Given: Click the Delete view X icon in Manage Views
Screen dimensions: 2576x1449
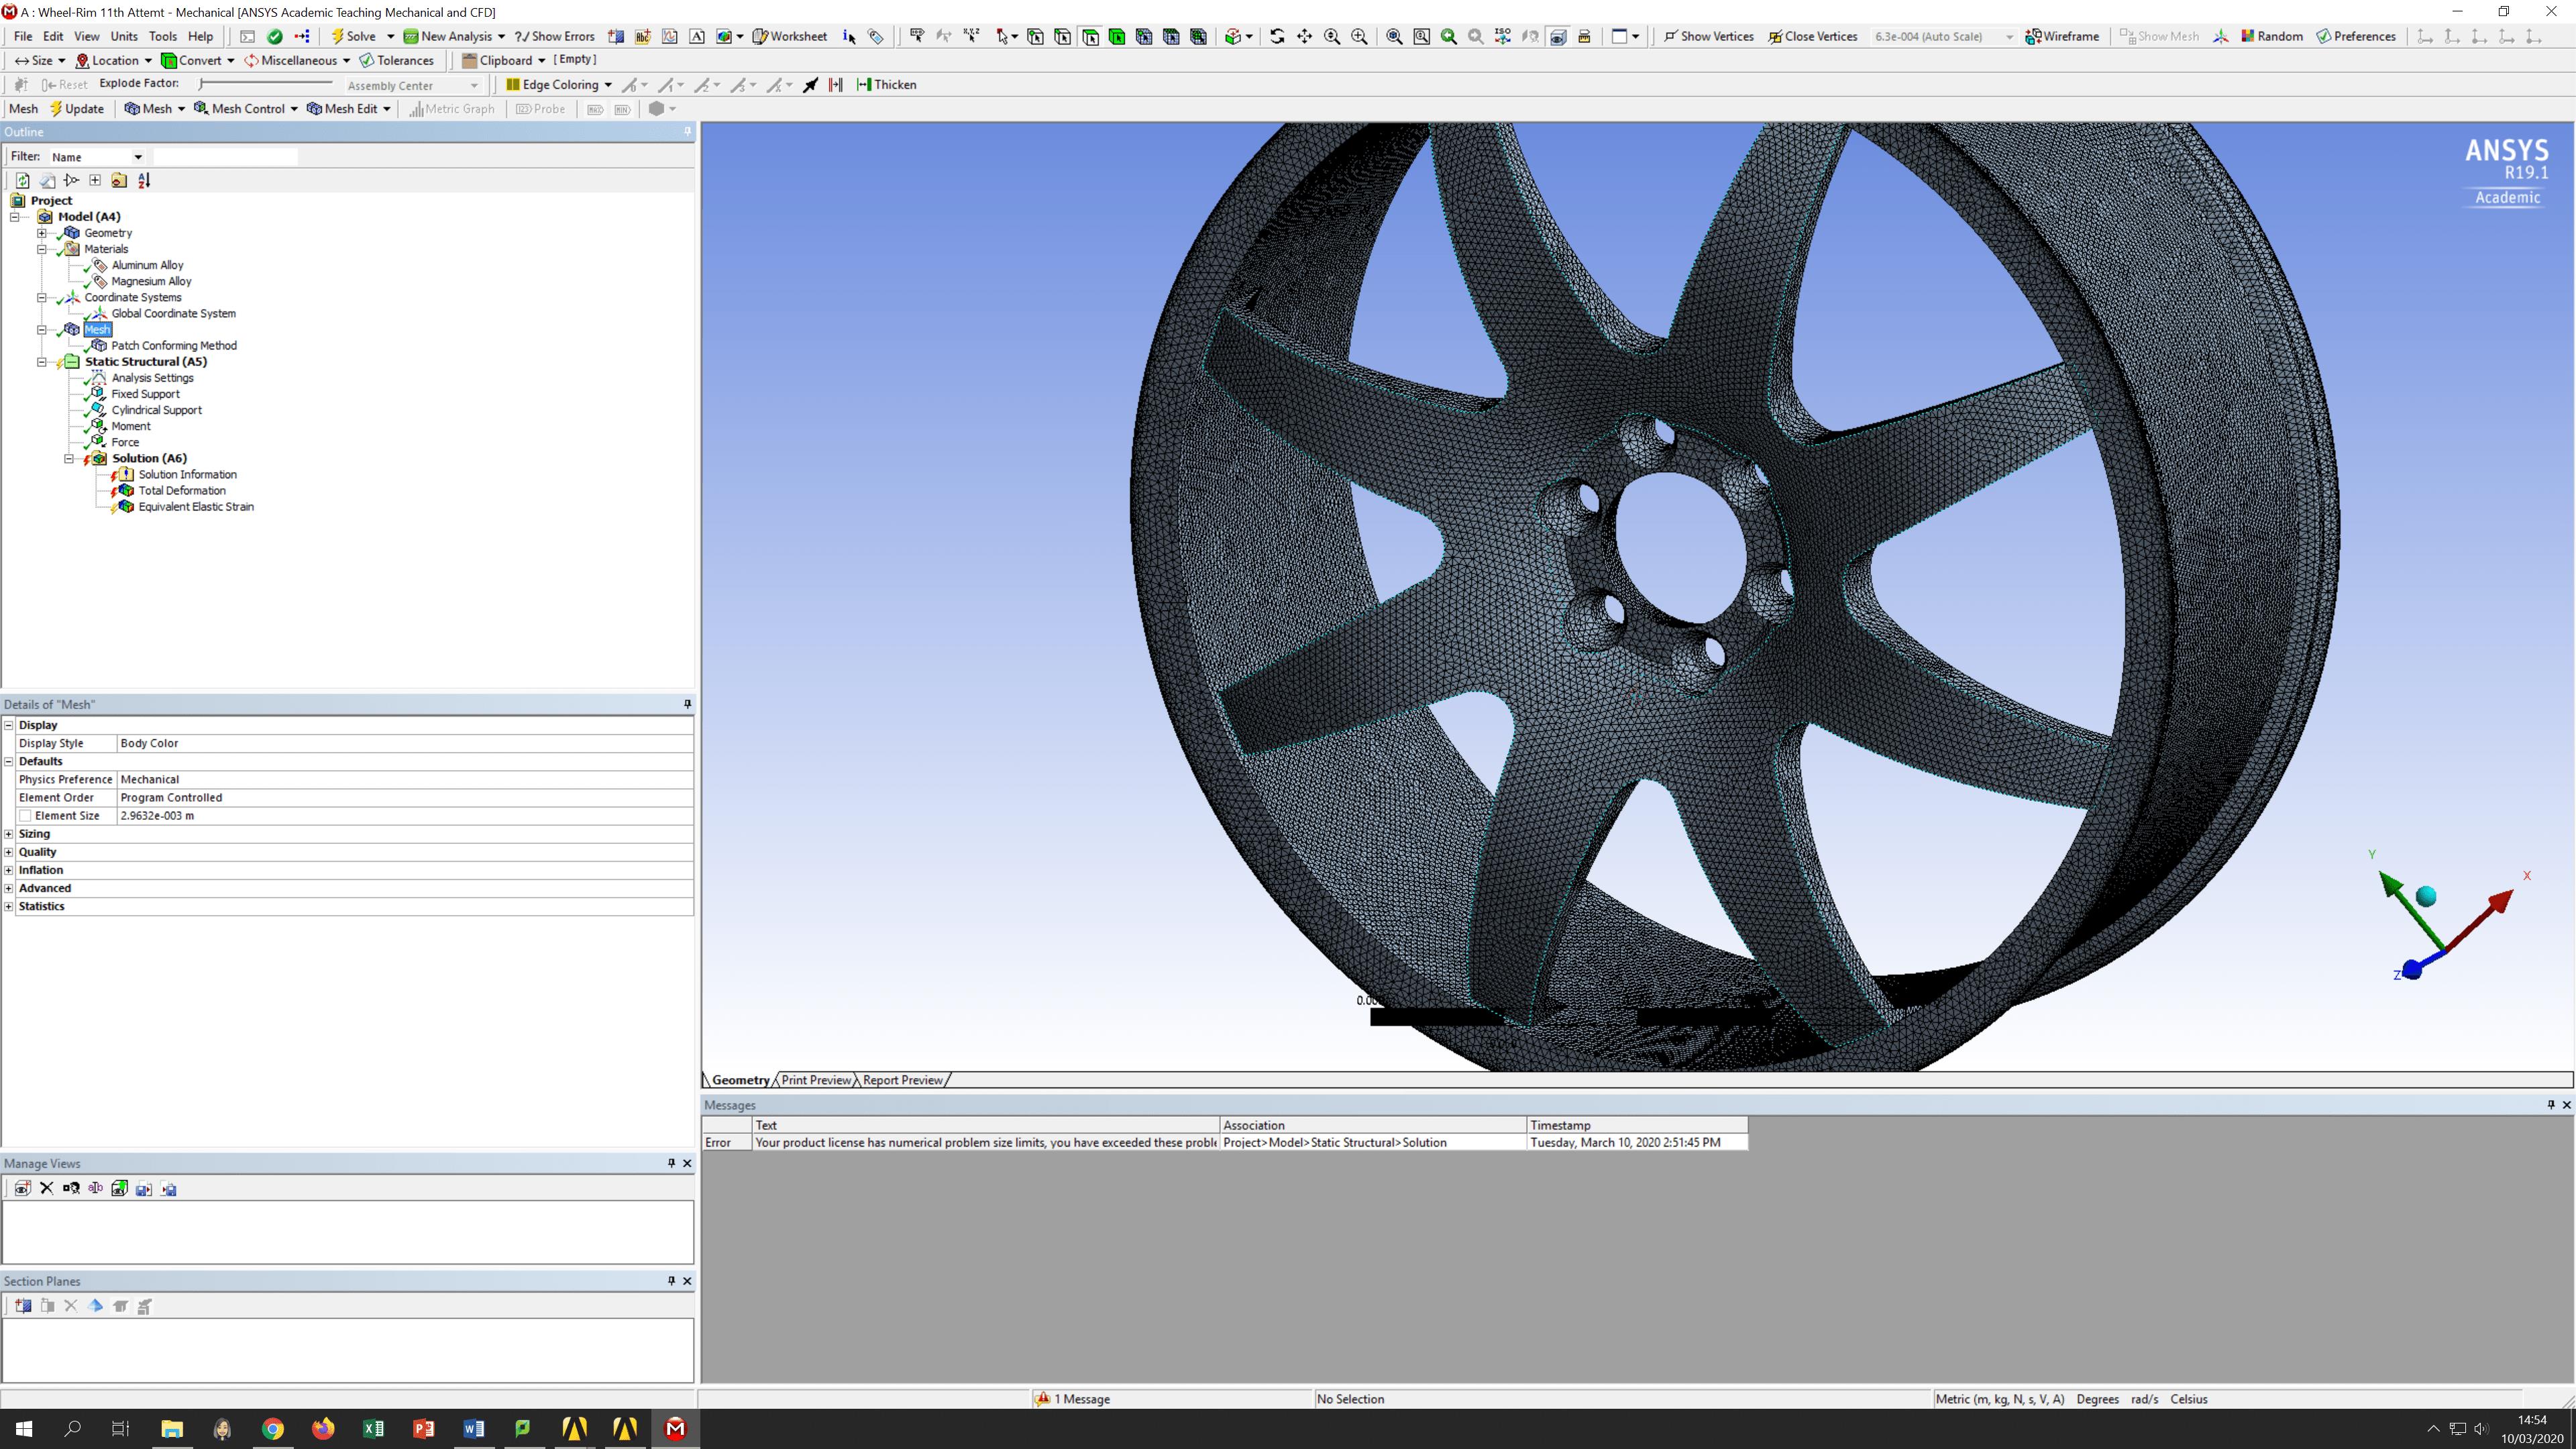Looking at the screenshot, I should click(46, 1188).
